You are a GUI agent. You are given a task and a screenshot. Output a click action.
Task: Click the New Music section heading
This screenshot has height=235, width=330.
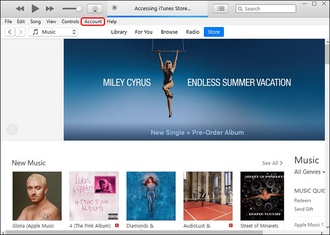pyautogui.click(x=29, y=163)
